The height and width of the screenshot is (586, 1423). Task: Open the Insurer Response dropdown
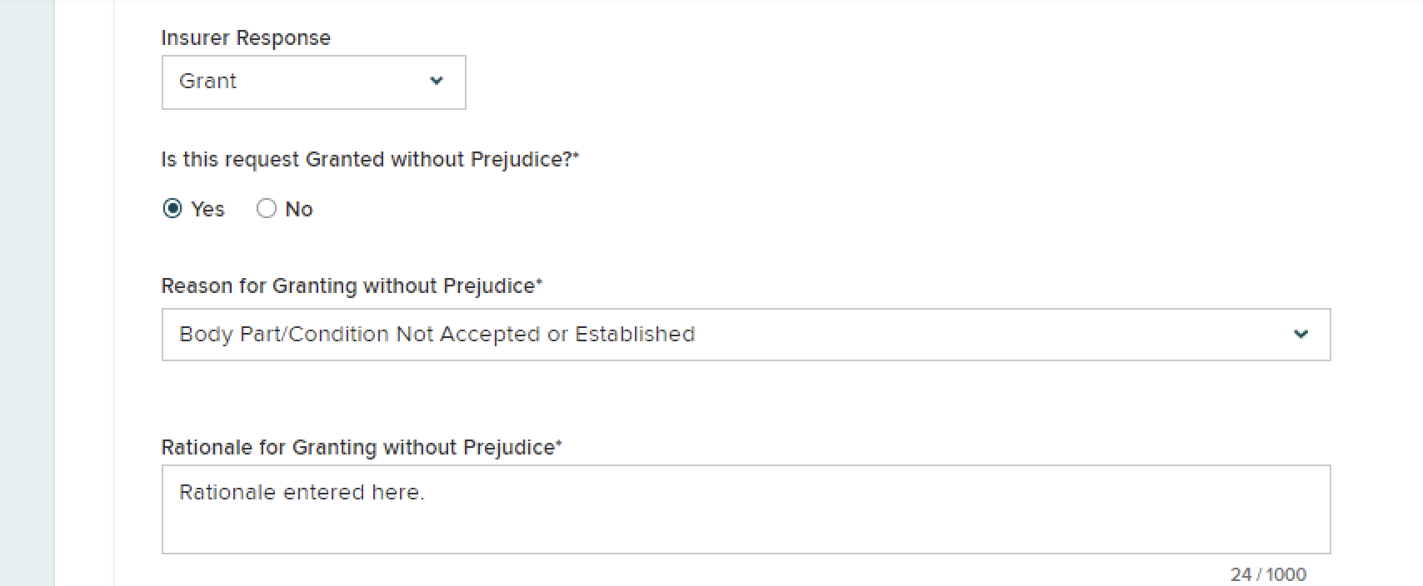pyautogui.click(x=313, y=82)
